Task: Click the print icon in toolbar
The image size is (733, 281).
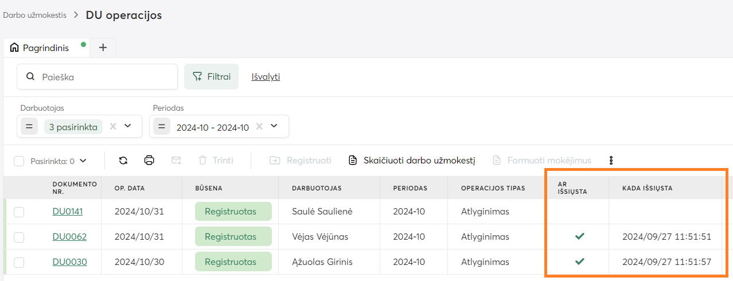Action: click(149, 161)
